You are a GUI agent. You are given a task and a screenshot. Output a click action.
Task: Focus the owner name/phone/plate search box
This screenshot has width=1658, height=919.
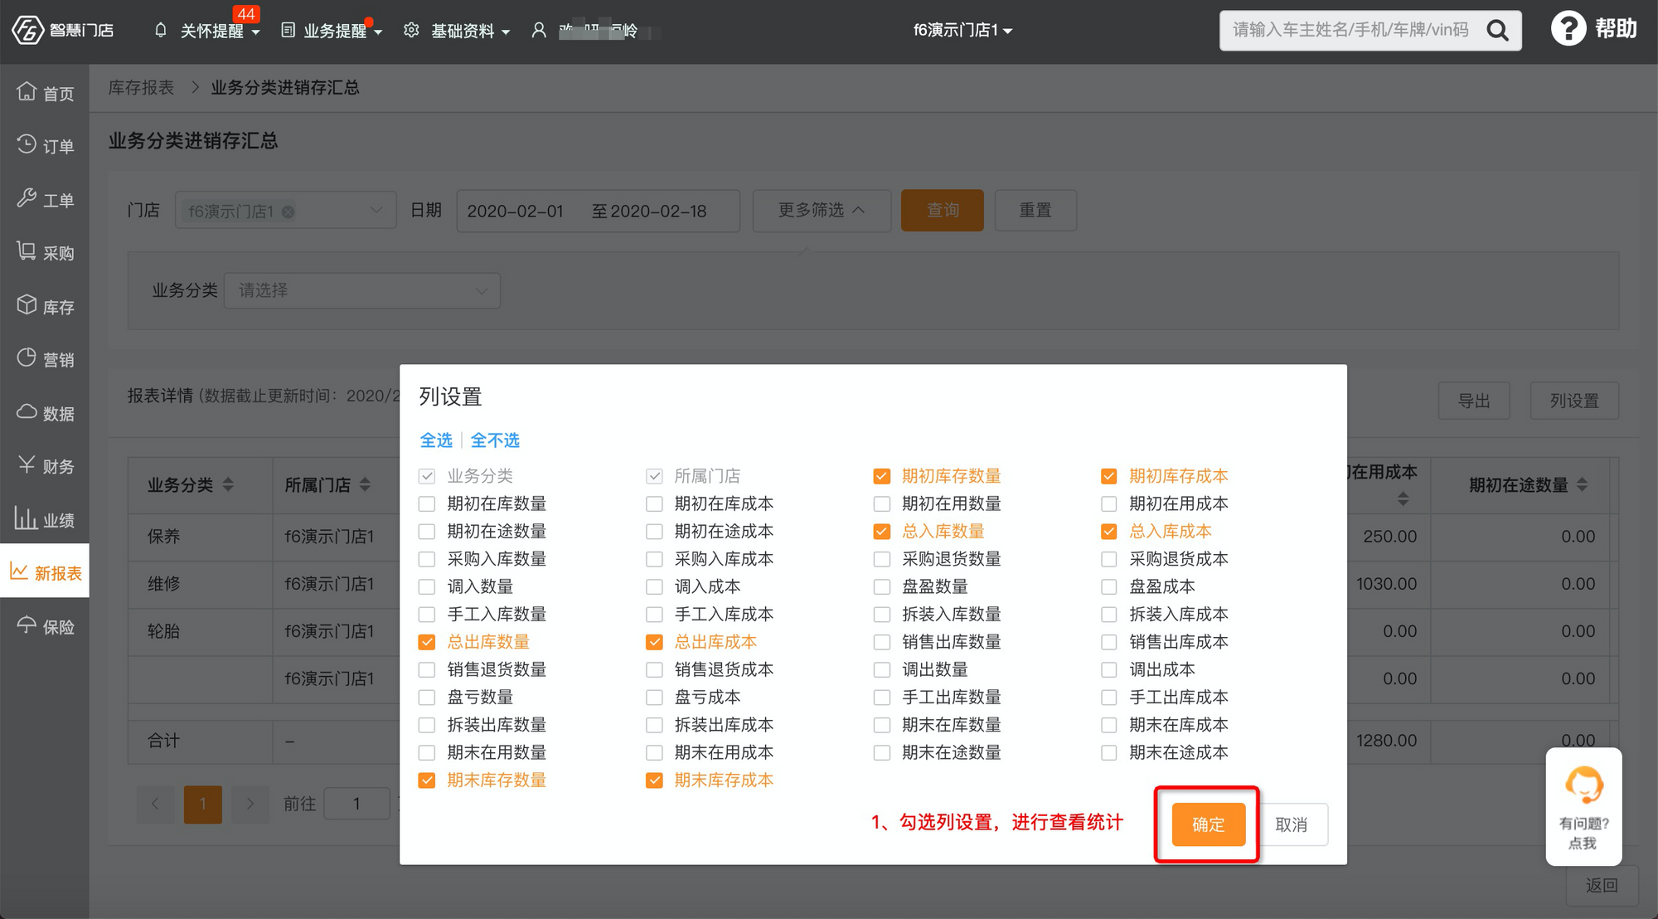[x=1351, y=31]
